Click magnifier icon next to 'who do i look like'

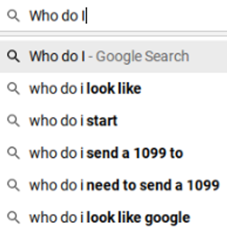13,89
